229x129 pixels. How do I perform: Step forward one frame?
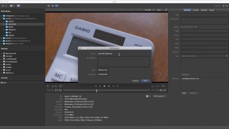coord(113,86)
